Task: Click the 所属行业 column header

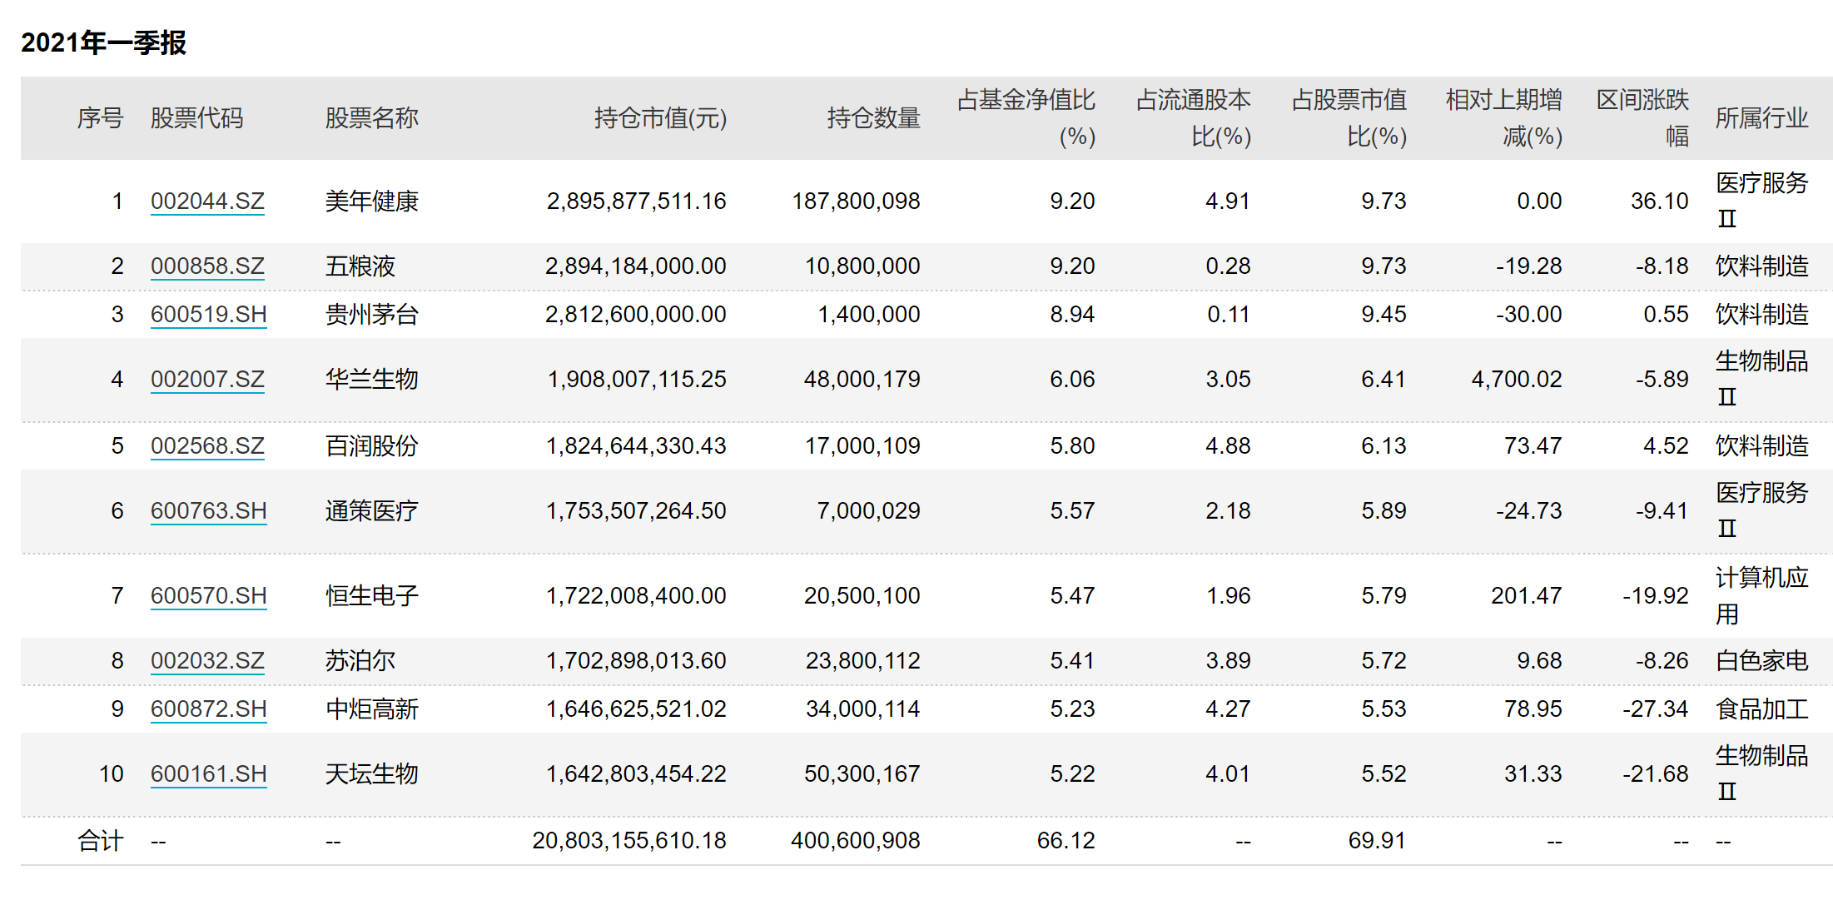Action: (1761, 118)
